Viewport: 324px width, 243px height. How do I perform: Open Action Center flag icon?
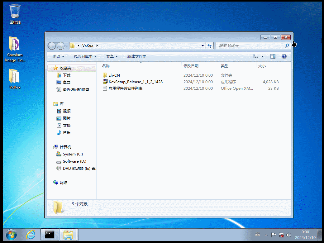(x=274, y=235)
